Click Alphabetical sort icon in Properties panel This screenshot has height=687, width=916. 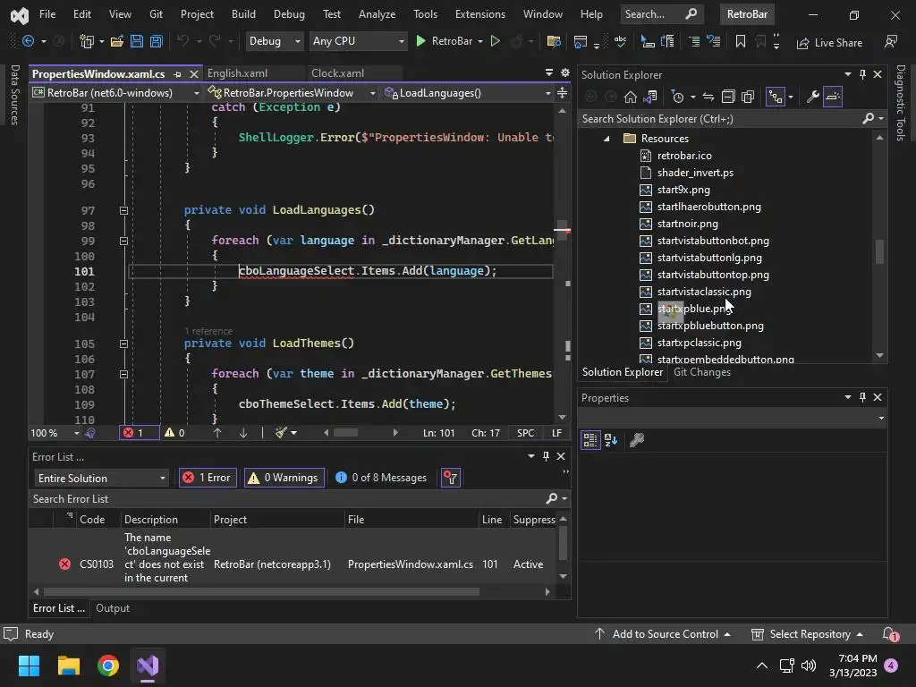(611, 440)
